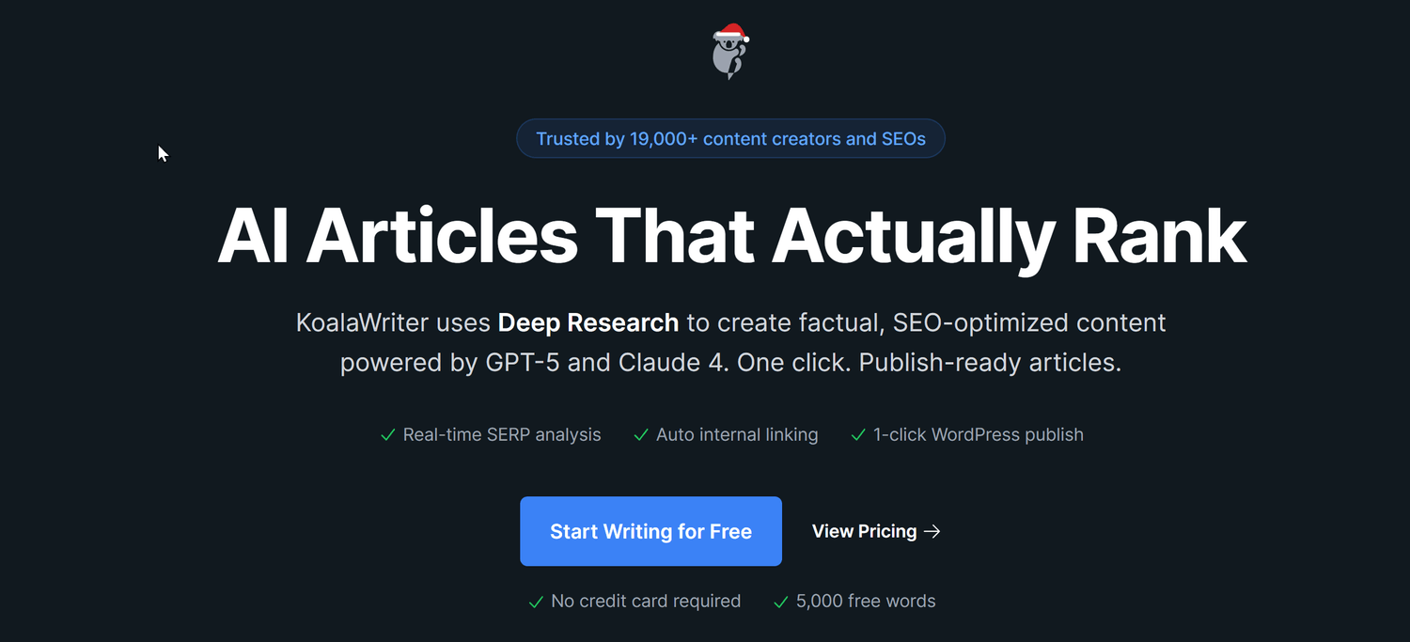
Task: Select the bold Deep Research text
Action: tap(587, 322)
